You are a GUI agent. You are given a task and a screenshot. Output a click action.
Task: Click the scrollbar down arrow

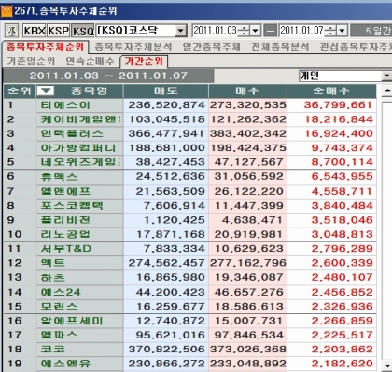click(x=387, y=365)
